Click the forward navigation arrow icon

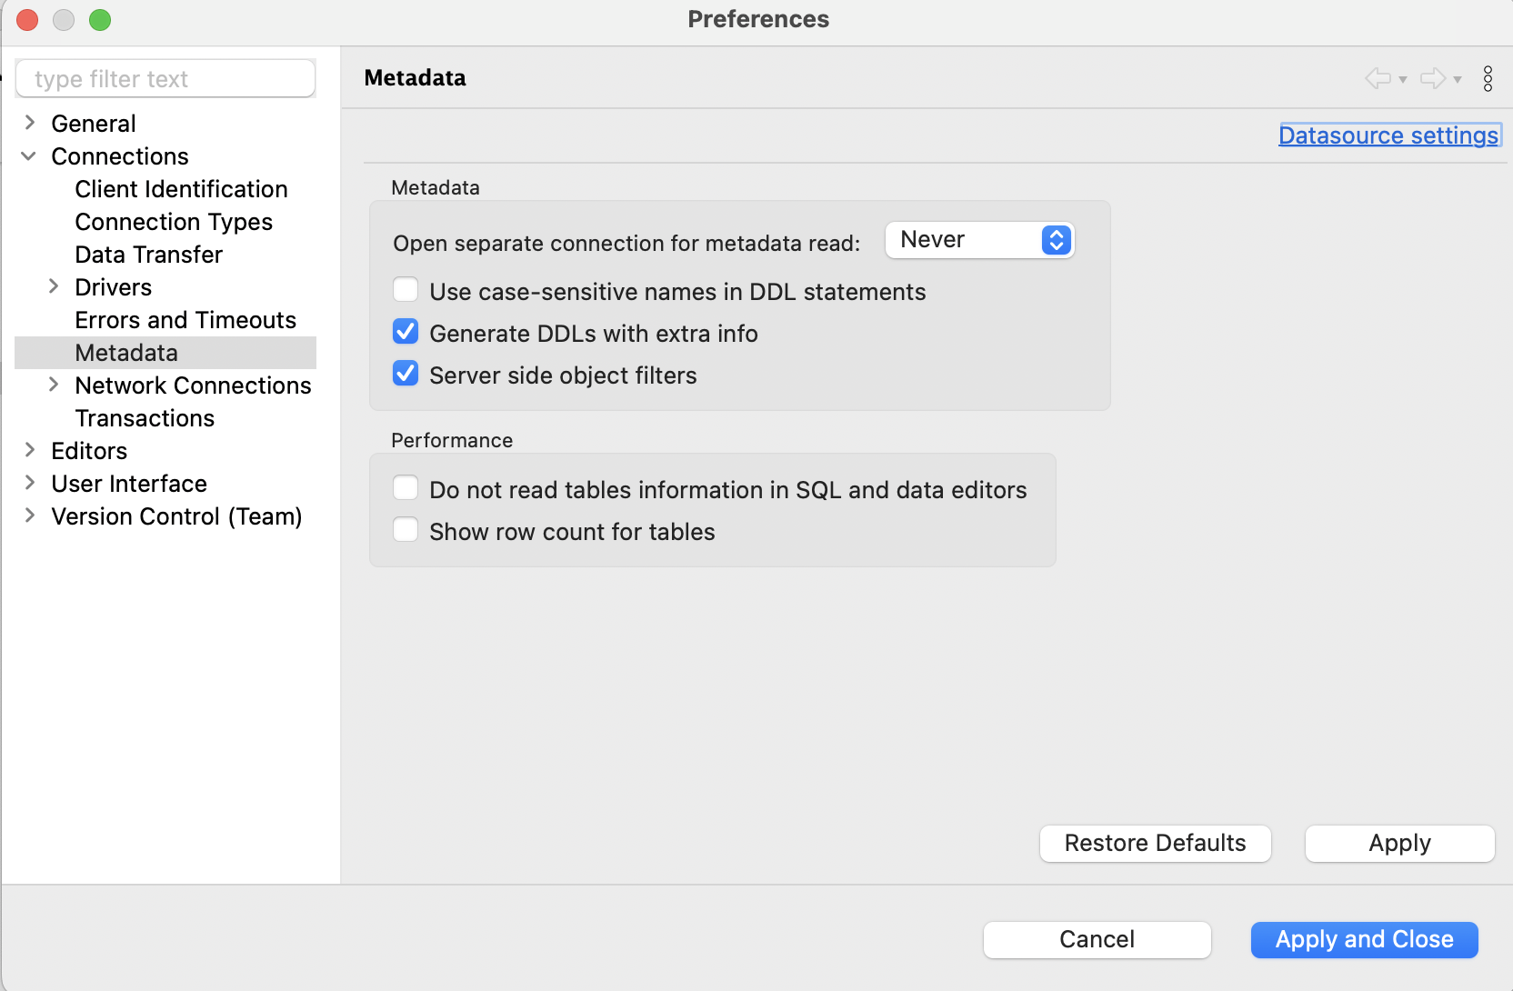1433,78
